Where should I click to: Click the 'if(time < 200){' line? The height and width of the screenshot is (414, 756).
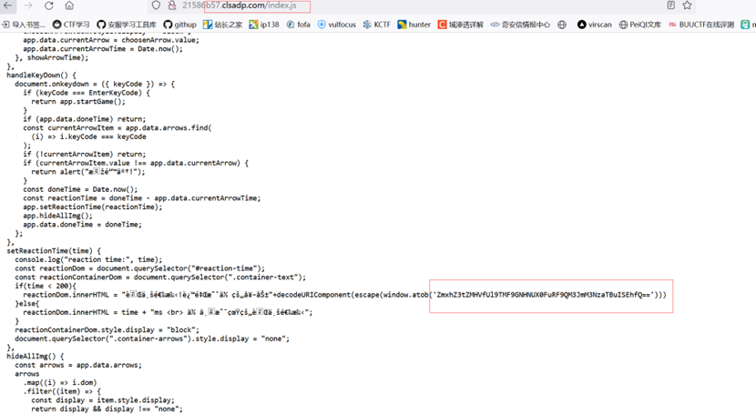[46, 286]
